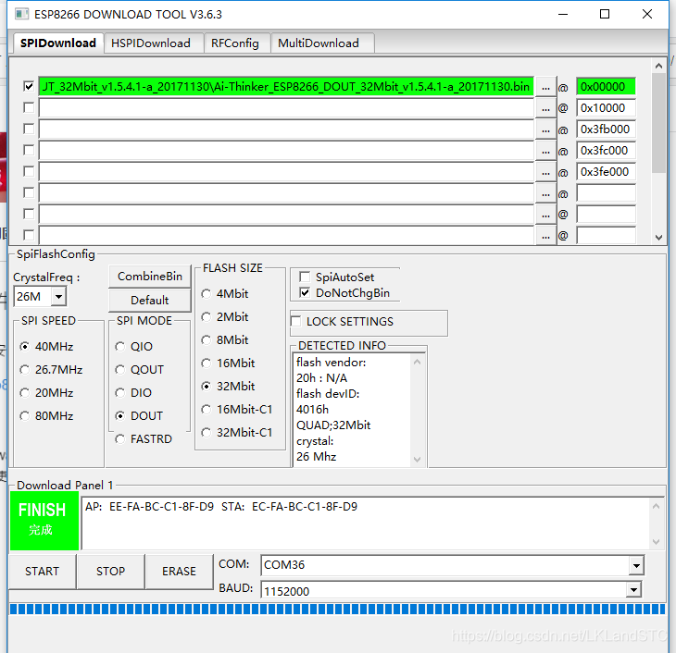
Task: Click the 0x3fc000 address field
Action: pyautogui.click(x=606, y=151)
